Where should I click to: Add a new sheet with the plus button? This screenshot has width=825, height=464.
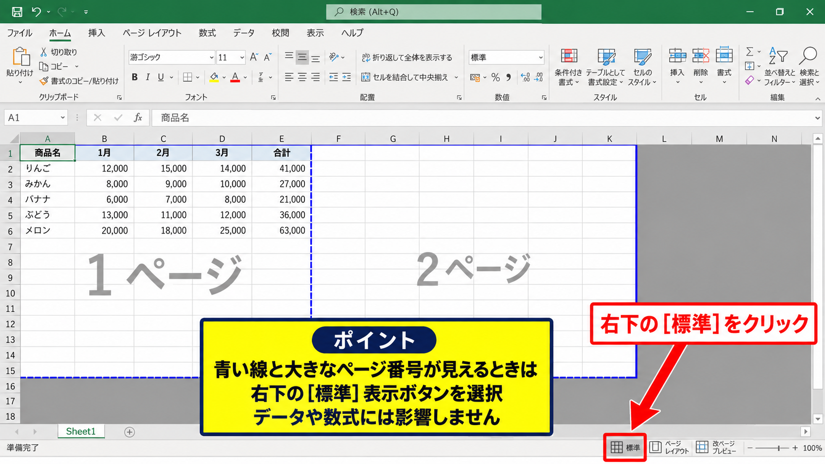[x=129, y=432]
